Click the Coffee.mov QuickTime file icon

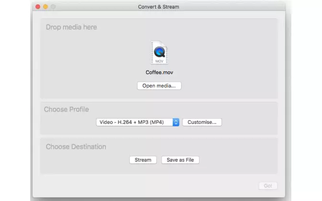159,52
